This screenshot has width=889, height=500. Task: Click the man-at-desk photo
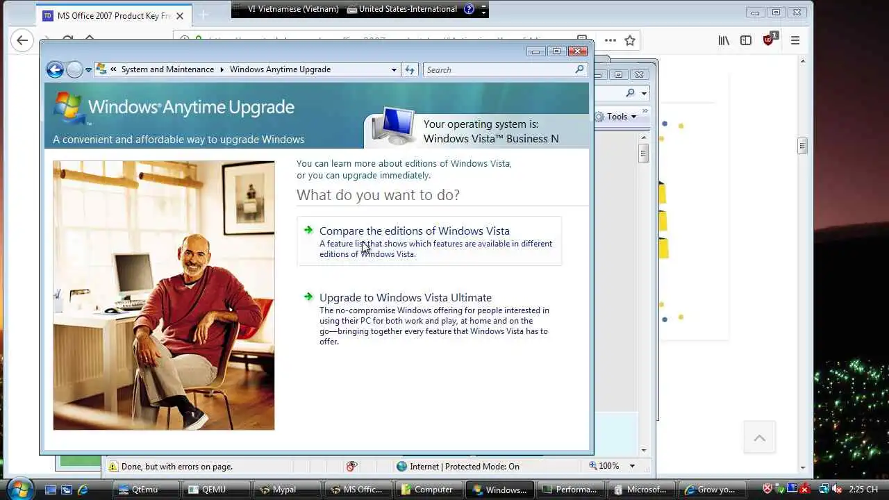[164, 295]
